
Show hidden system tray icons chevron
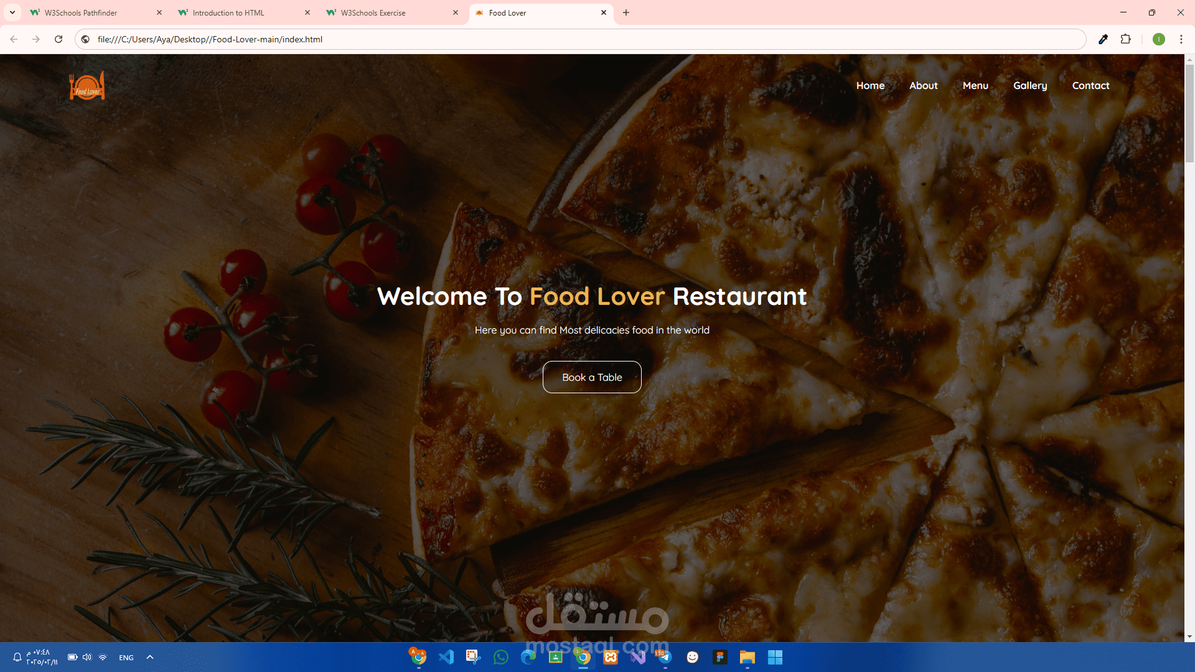150,657
